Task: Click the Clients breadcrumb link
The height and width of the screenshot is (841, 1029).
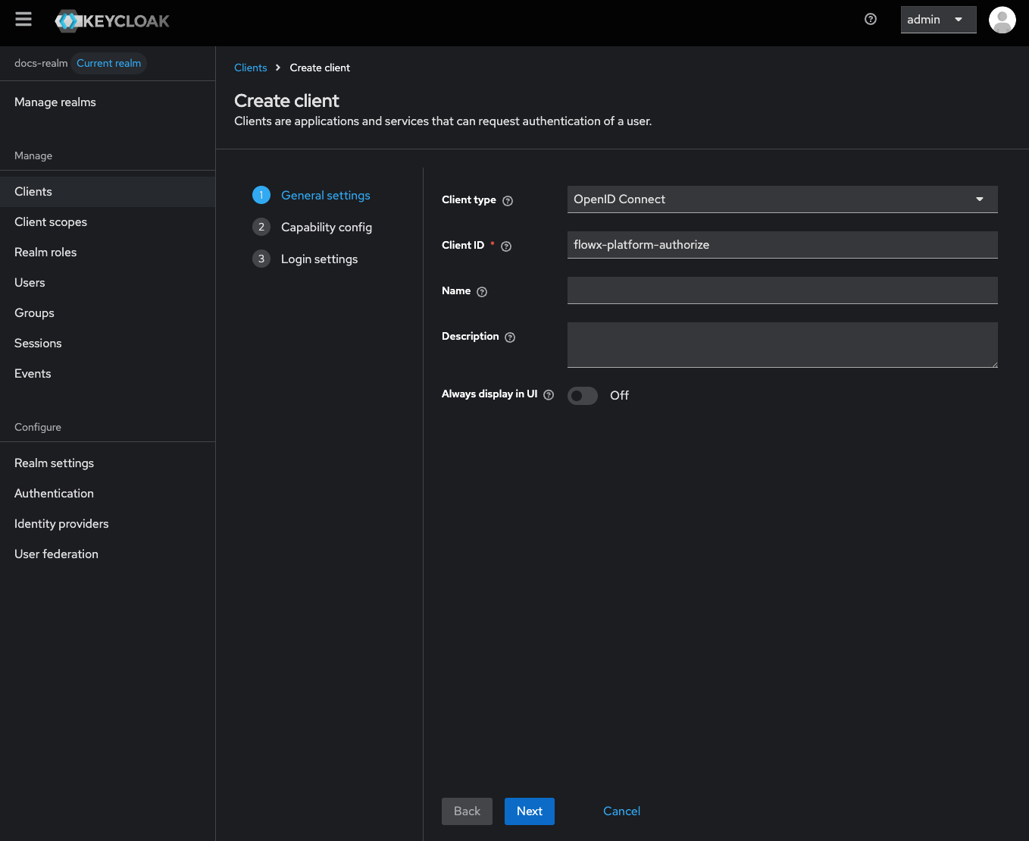Action: pos(250,68)
